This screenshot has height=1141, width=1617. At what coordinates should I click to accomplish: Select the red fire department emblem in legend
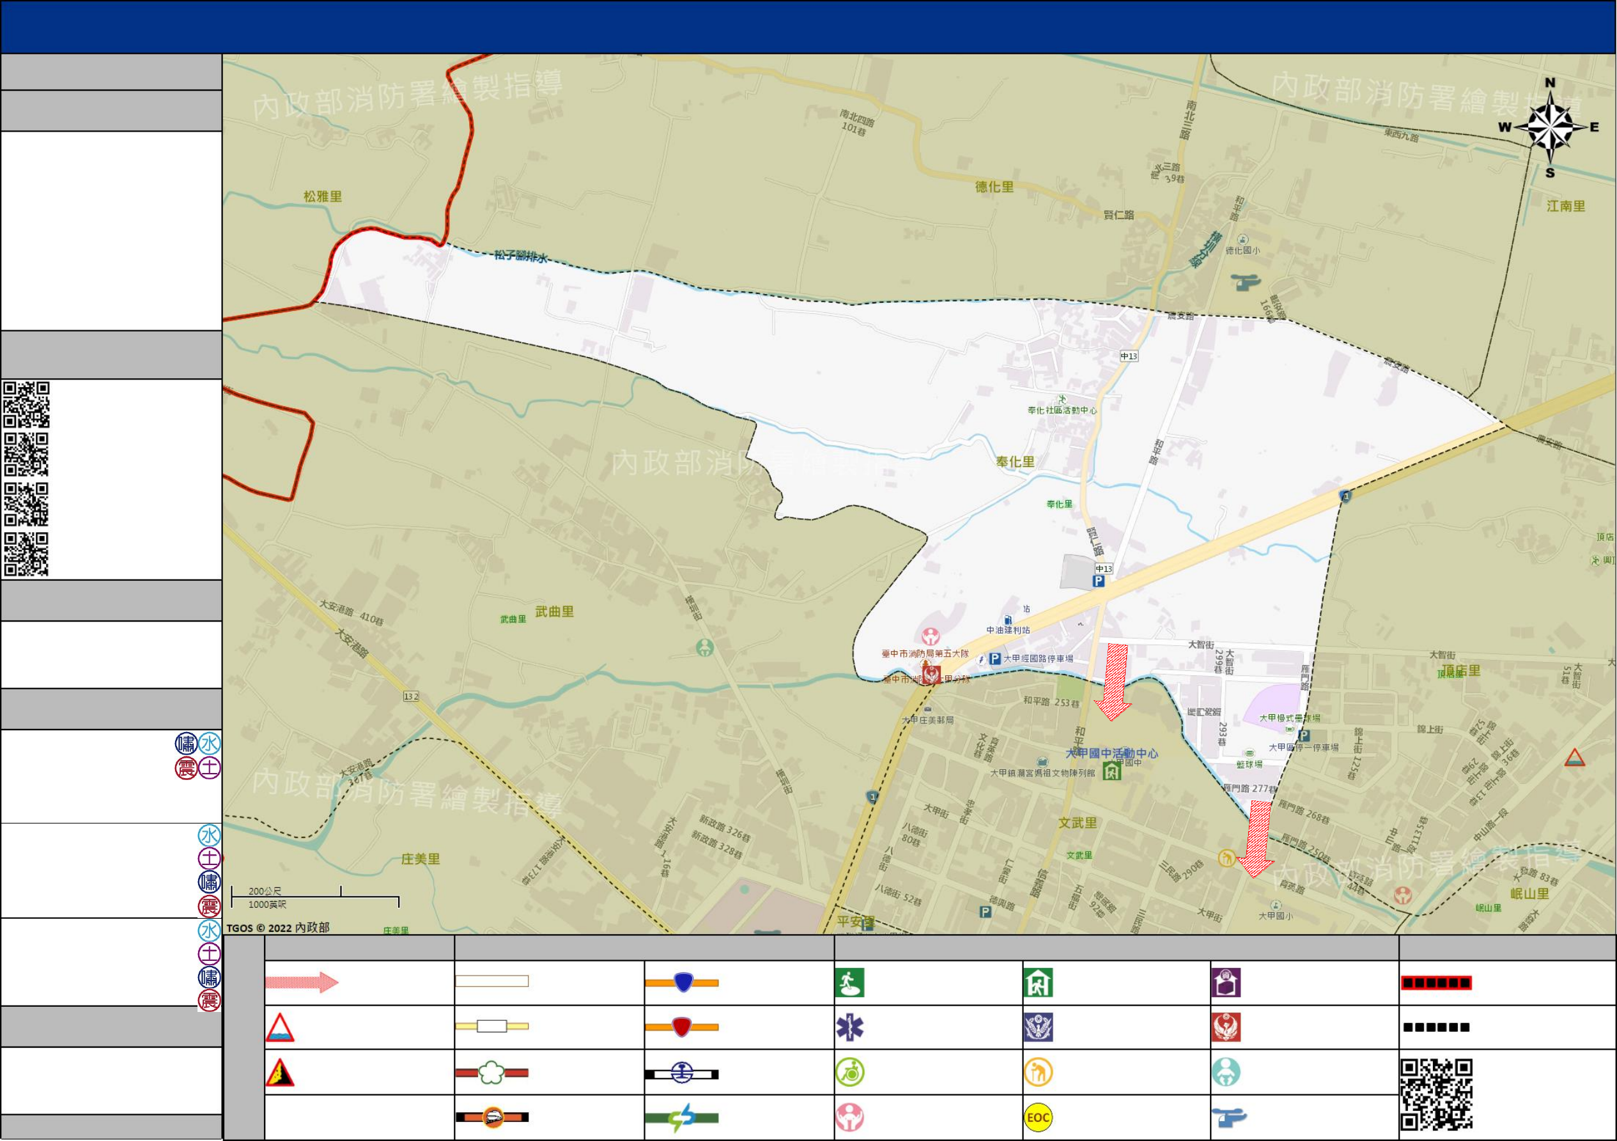1226,1028
